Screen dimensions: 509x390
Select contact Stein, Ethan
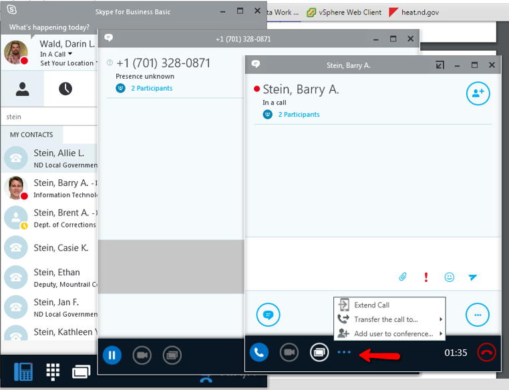(49, 277)
